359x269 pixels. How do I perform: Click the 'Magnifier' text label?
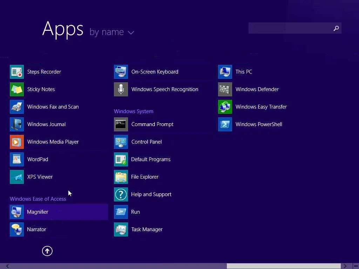coord(38,212)
